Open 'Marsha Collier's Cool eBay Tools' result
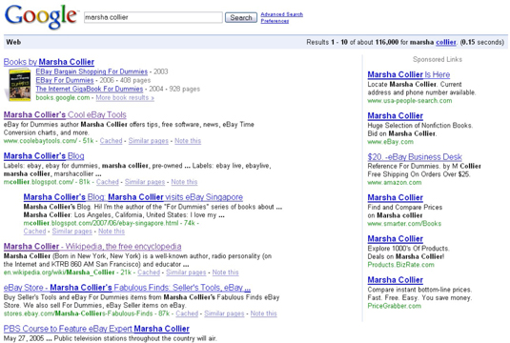The image size is (510, 343). point(65,114)
